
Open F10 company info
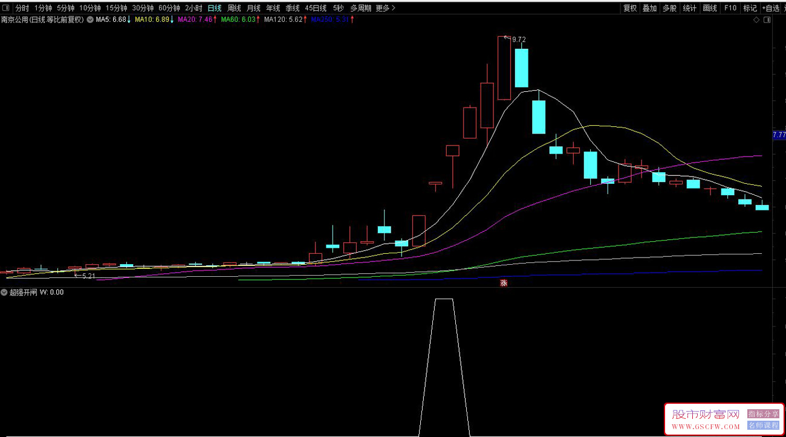coord(730,8)
